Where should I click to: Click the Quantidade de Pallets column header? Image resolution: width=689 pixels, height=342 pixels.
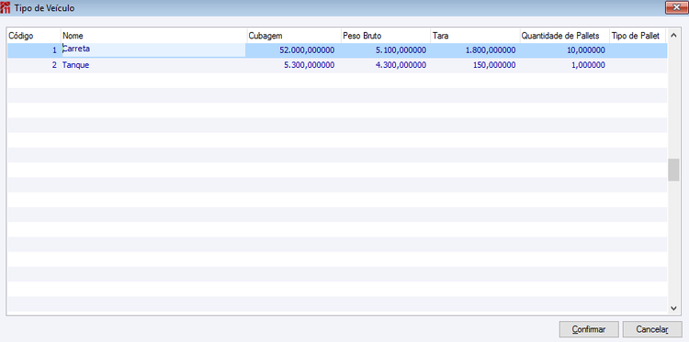[565, 36]
